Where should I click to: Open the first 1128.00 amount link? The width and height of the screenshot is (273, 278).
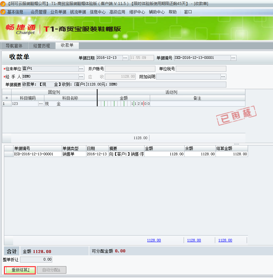pos(154,240)
